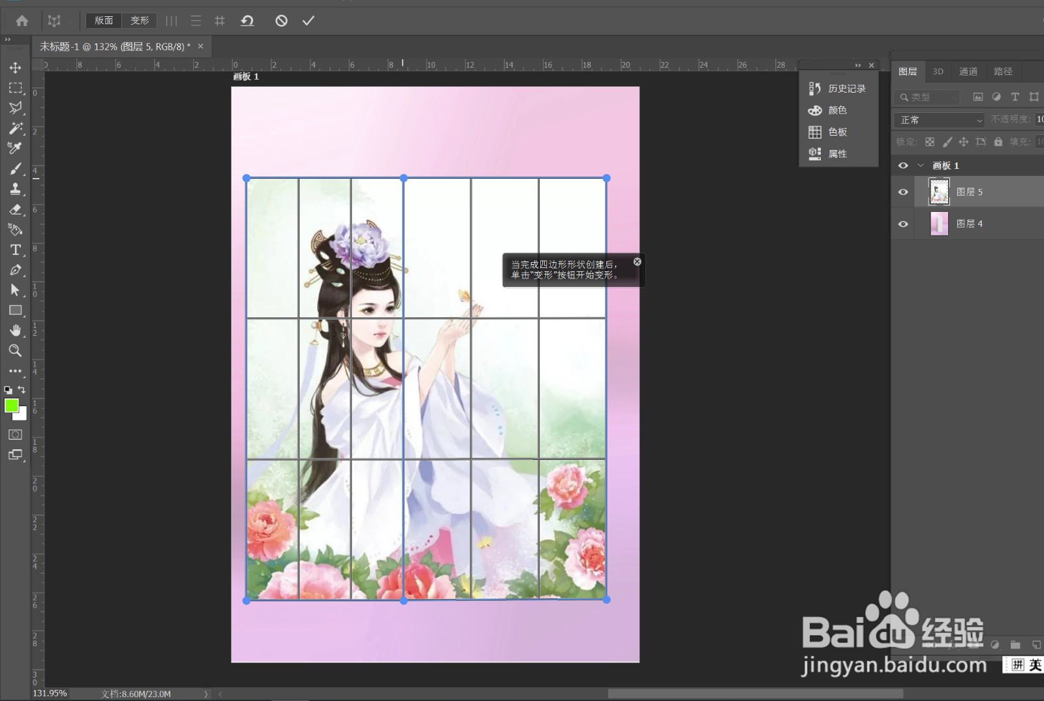Switch to 版面 layout mode
This screenshot has height=701, width=1044.
point(104,21)
